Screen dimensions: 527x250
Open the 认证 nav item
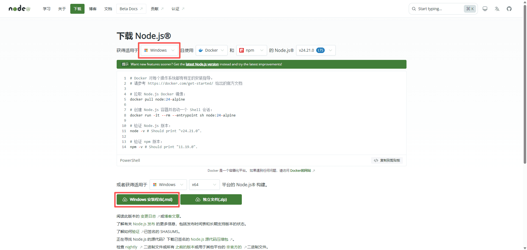(178, 9)
